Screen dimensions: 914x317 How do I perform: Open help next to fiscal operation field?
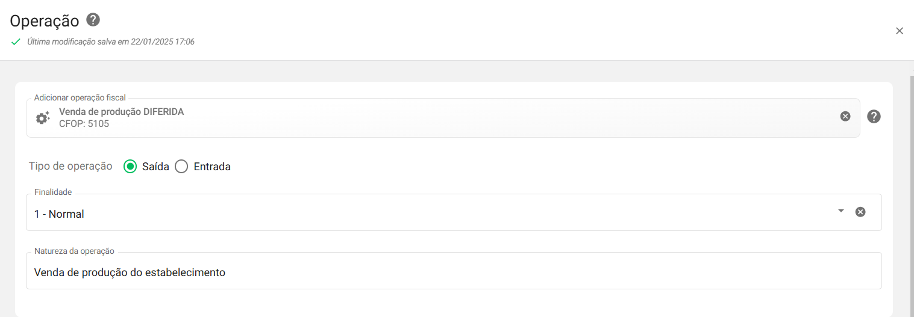coord(874,117)
